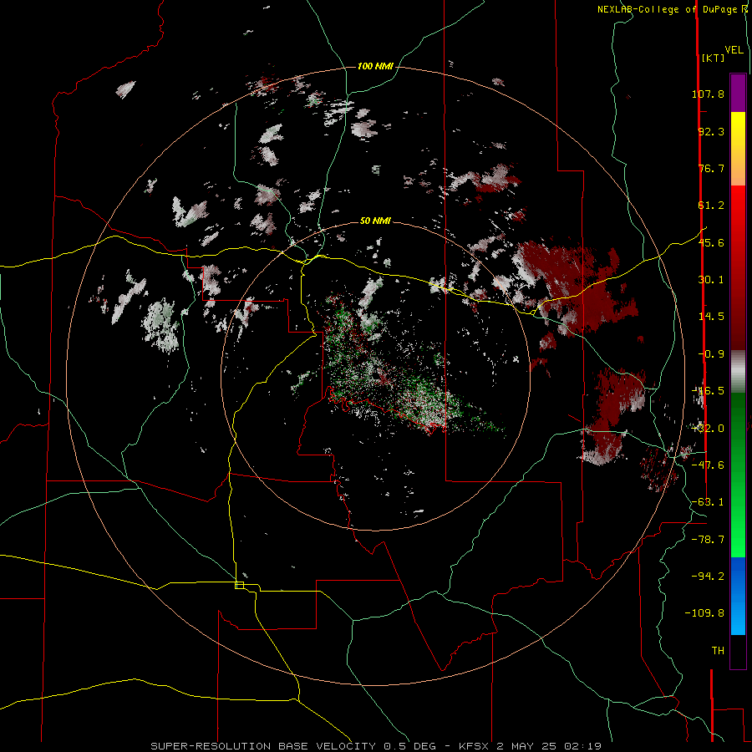
Task: Click the 107.8 velocity scale value
Action: [708, 94]
